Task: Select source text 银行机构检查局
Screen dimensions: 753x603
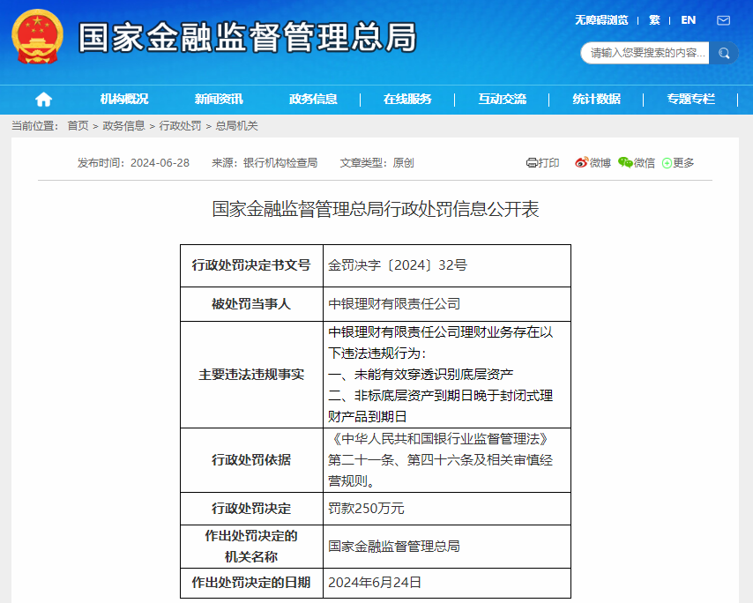Action: (x=280, y=163)
